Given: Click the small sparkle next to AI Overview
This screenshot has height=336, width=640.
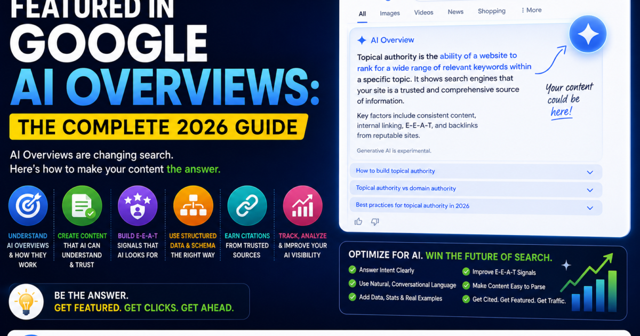Looking at the screenshot, I should pos(362,40).
